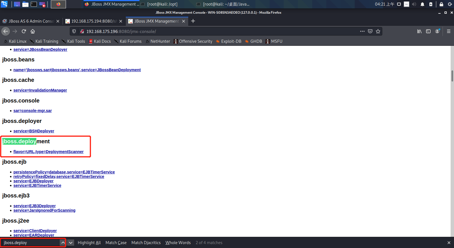Click the find bar search field
This screenshot has height=248, width=454.
click(x=30, y=243)
